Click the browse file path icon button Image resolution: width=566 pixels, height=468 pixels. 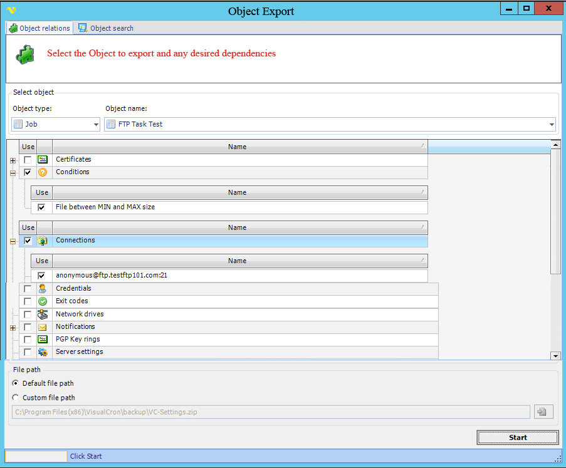point(541,412)
